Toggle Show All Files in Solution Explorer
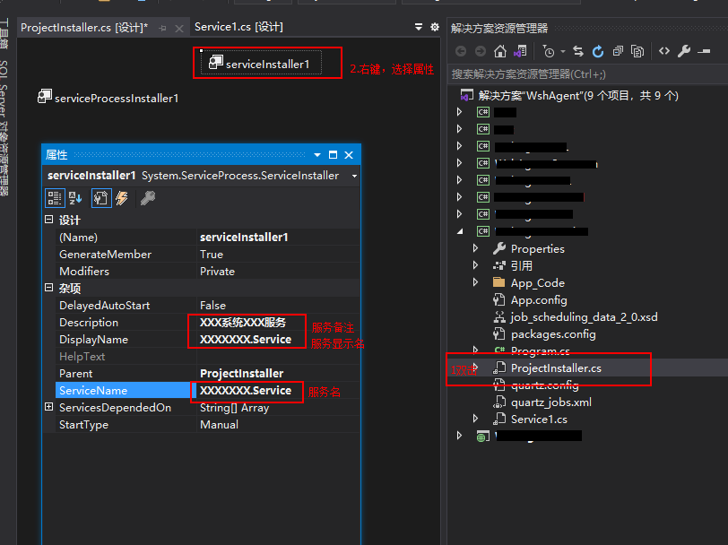The image size is (728, 545). [x=637, y=51]
